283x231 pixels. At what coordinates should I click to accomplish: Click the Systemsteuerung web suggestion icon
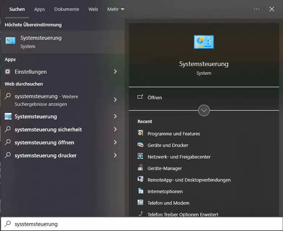[x=8, y=116]
